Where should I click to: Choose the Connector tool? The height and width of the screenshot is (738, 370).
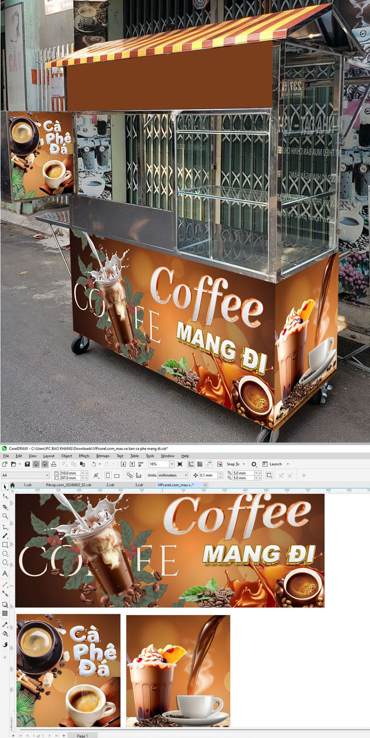[x=5, y=593]
